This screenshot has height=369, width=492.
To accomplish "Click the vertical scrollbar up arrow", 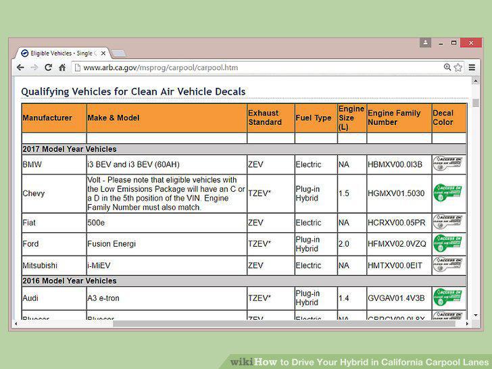I will coord(476,81).
